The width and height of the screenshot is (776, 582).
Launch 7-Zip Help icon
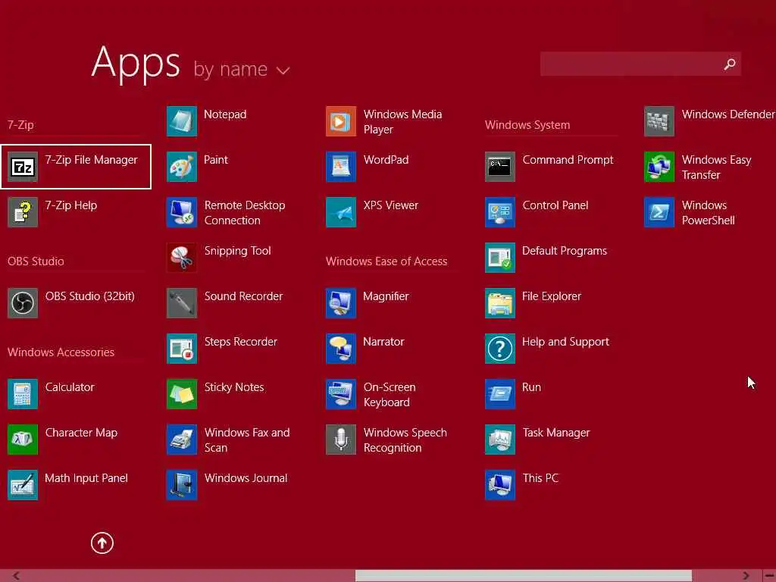(23, 212)
